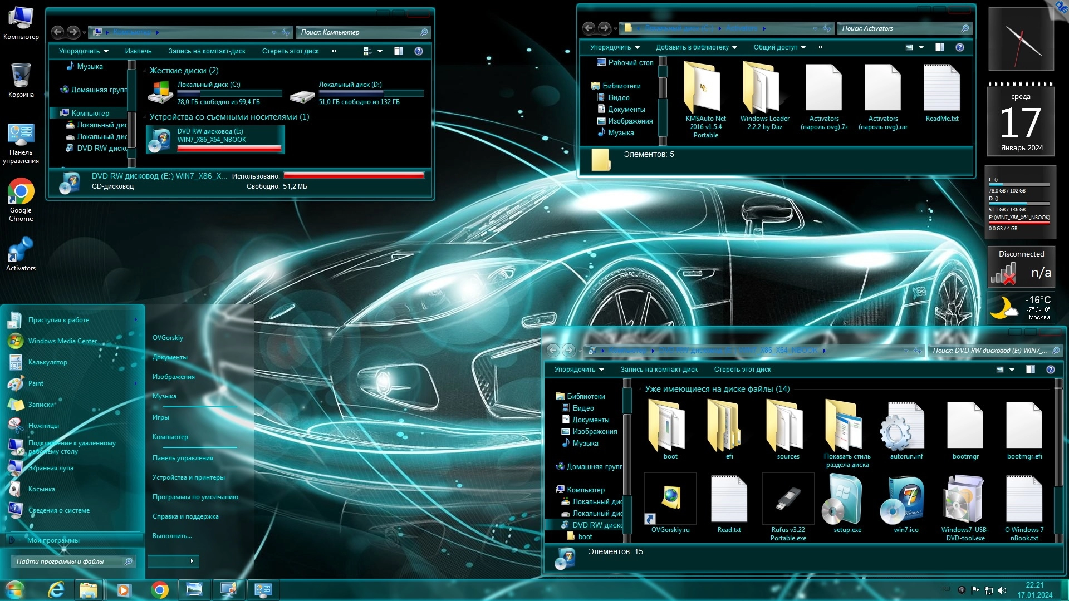
Task: Click the system tray volume icon
Action: (1002, 590)
